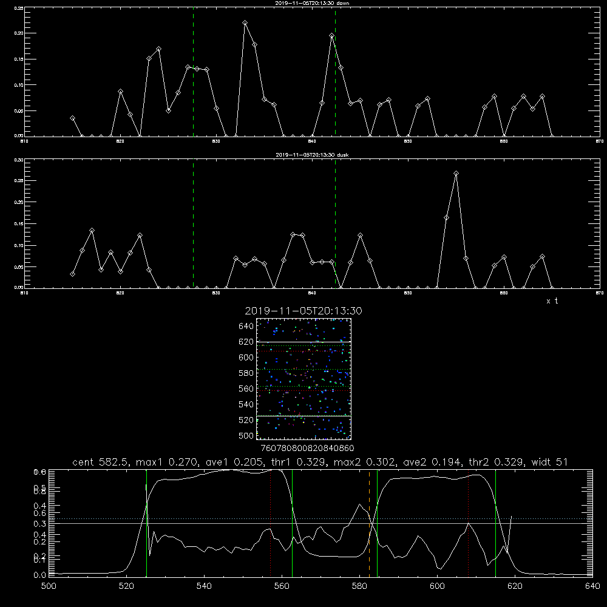Click the green vertical line near 615 in bottom plot
This screenshot has height=607, width=607.
495,523
